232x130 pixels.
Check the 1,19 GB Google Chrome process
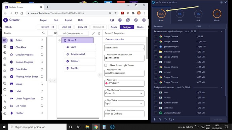155,36
